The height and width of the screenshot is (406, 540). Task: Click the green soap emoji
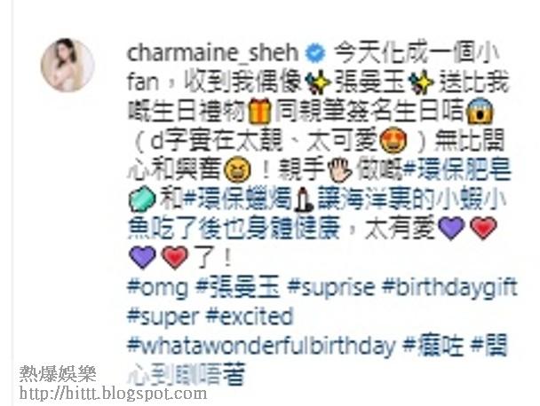tap(142, 199)
